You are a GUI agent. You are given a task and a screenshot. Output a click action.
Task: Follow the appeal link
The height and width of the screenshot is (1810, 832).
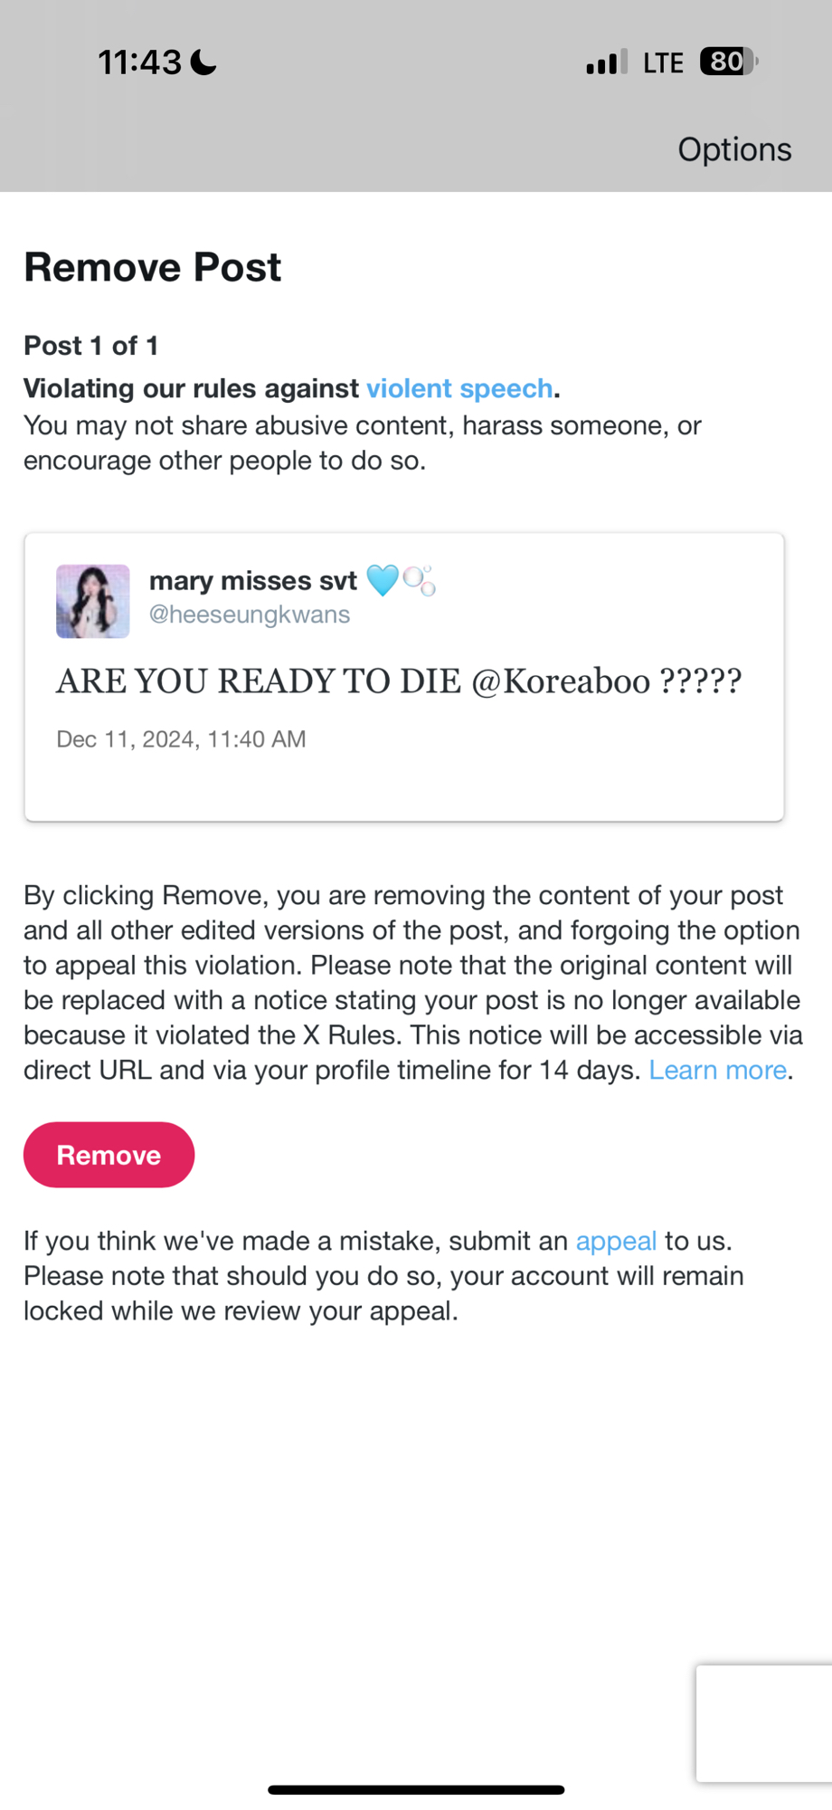click(616, 1241)
